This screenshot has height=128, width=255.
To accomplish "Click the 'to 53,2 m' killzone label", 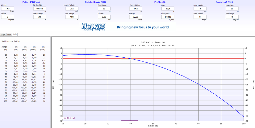I will pyautogui.click(x=68, y=118).
